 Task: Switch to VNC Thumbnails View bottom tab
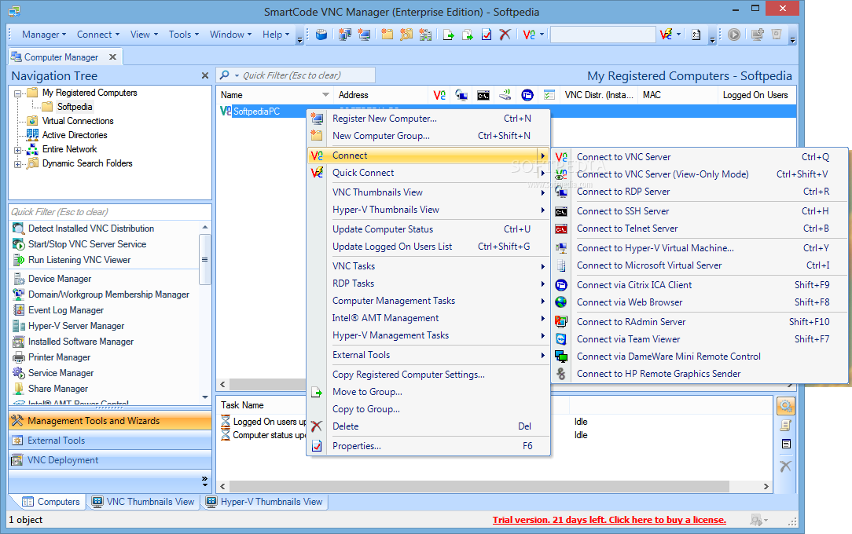click(x=144, y=502)
